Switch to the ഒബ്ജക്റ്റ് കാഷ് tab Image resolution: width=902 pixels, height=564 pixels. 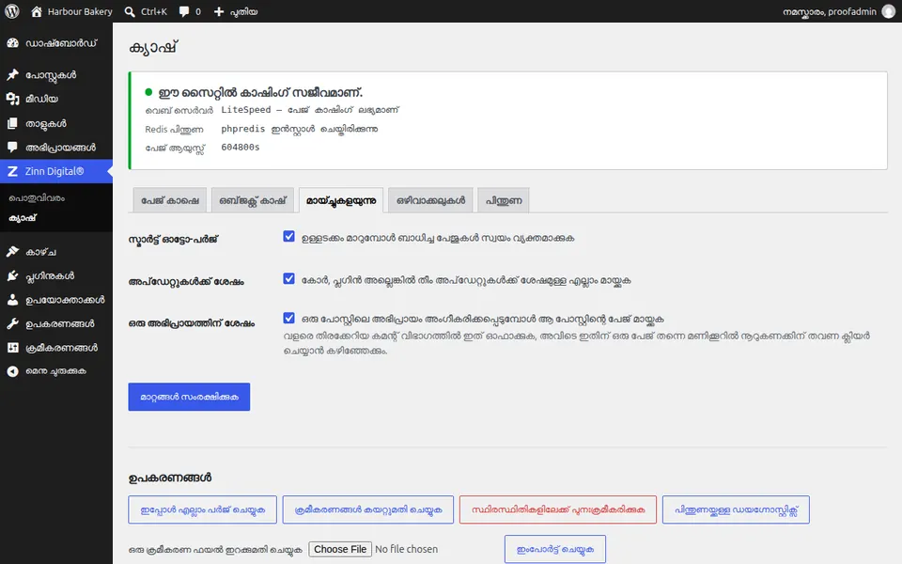click(x=253, y=200)
